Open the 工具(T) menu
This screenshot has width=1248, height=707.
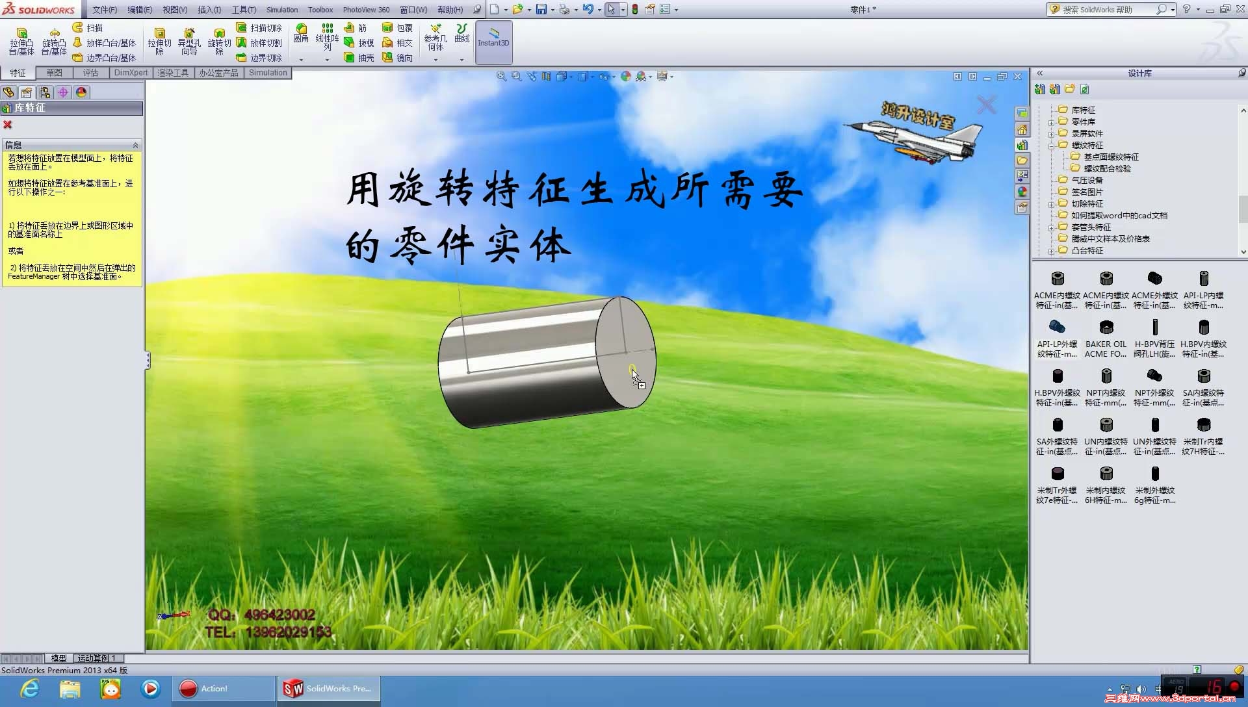[244, 10]
